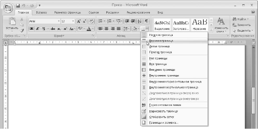The height and width of the screenshot is (129, 258).
Task: Switch to Вставка ribbon tab
Action: (x=41, y=12)
